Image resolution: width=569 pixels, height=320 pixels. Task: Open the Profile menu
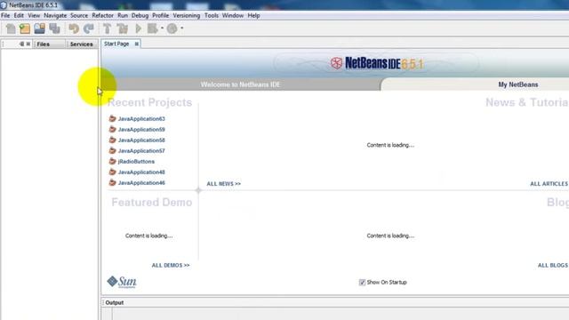160,16
